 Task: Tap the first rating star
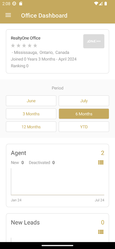13,46
